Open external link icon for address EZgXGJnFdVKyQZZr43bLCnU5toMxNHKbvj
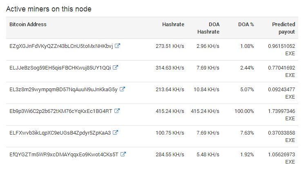 click(x=117, y=46)
